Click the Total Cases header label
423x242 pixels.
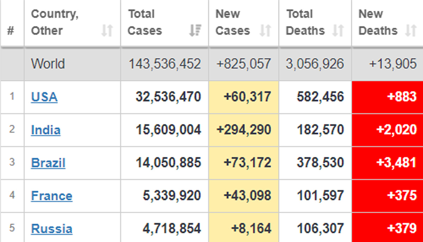(x=145, y=22)
